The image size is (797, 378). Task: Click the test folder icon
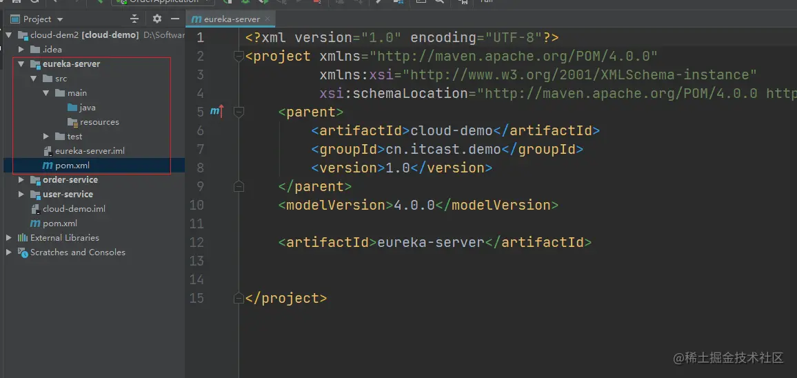click(x=60, y=137)
